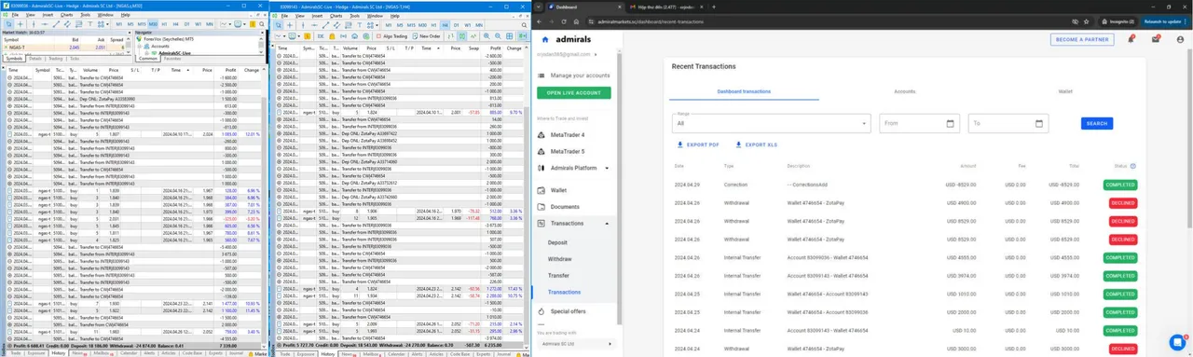1193x357 pixels.
Task: Toggle D1 timeframe in middle MetaTrader window
Action: (456, 25)
